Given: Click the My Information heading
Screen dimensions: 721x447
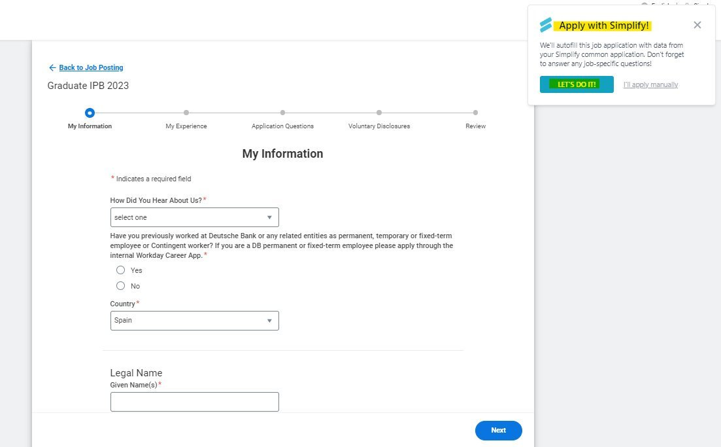Looking at the screenshot, I should pos(283,154).
